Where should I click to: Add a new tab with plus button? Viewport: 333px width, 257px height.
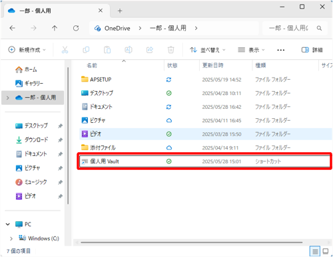pyautogui.click(x=120, y=11)
